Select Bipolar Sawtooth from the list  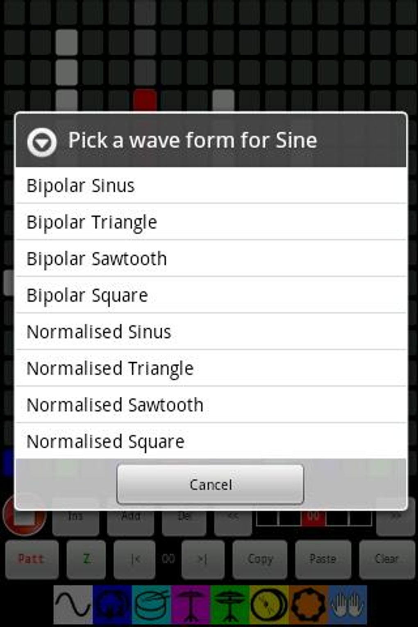(x=211, y=259)
